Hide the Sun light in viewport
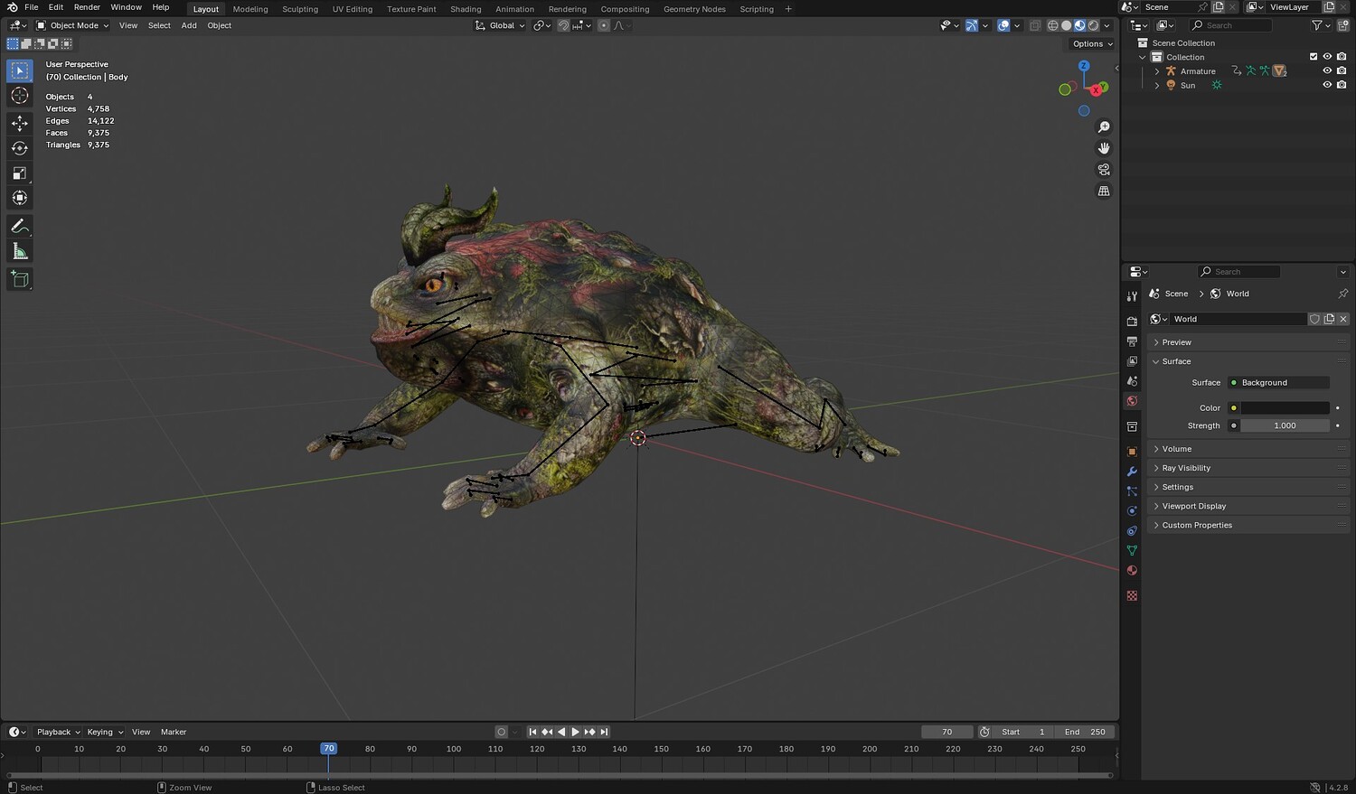 coord(1327,86)
